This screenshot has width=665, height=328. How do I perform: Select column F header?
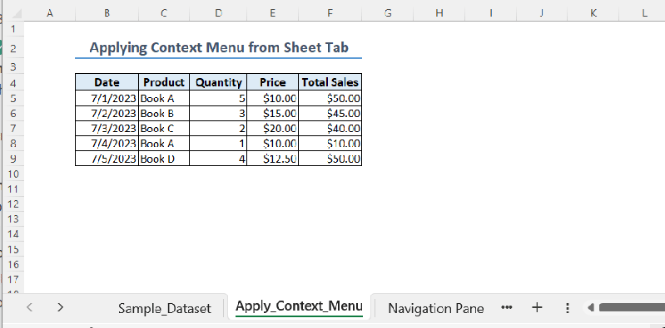tap(330, 13)
